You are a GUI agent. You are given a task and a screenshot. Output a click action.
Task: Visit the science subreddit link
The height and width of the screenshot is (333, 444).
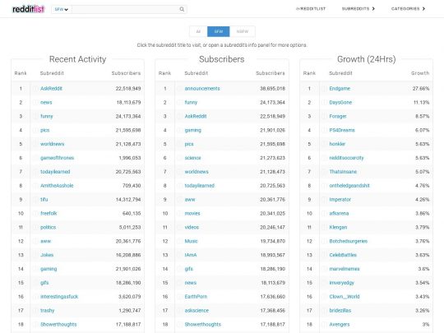point(193,158)
